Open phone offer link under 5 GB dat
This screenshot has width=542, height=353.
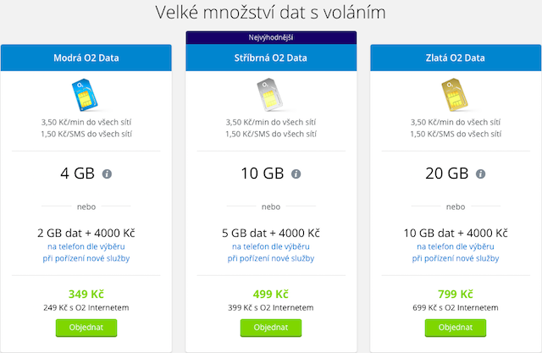point(271,251)
